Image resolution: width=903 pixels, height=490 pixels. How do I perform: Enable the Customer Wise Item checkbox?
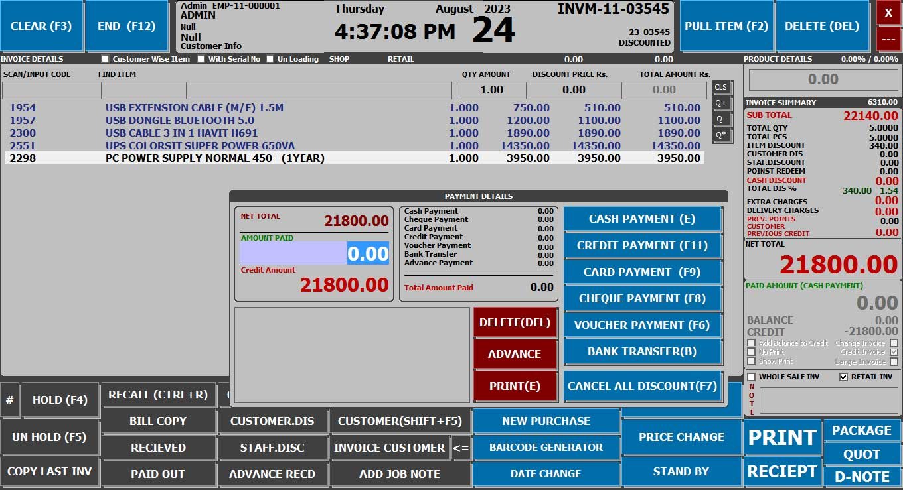106,59
